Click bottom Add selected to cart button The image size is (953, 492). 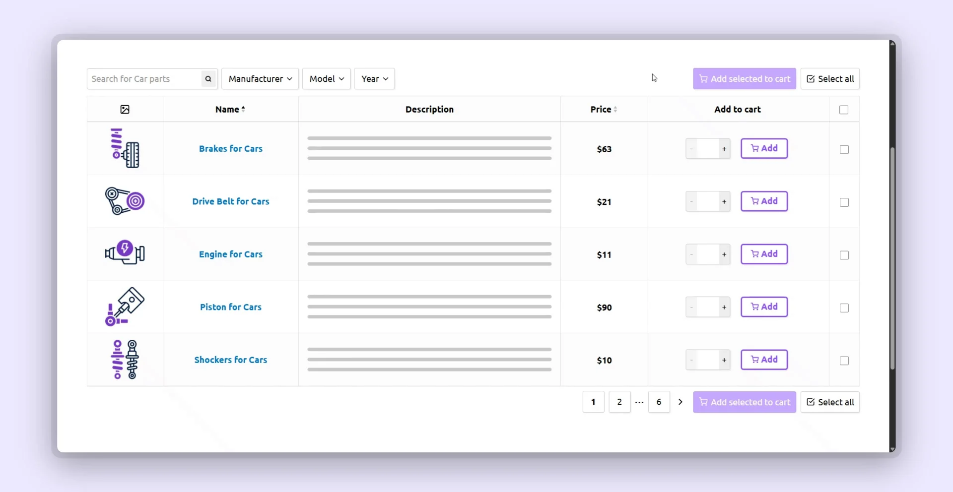745,402
